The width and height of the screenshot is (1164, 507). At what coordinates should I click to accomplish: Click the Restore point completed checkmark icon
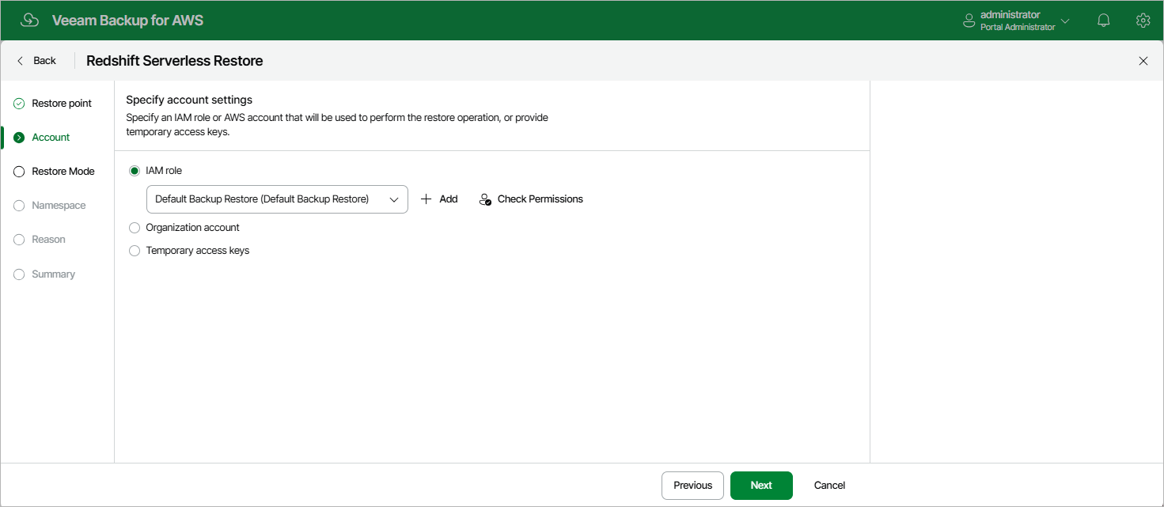tap(19, 104)
